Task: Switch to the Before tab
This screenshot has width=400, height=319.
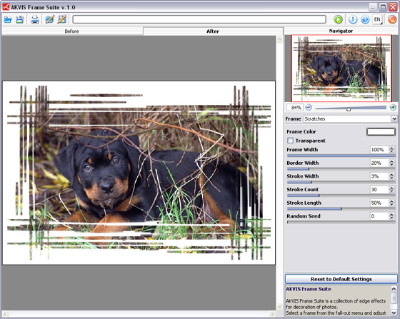Action: 72,31
